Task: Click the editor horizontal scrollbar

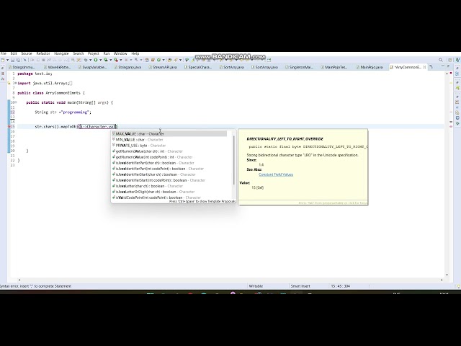Action: pyautogui.click(x=230, y=280)
